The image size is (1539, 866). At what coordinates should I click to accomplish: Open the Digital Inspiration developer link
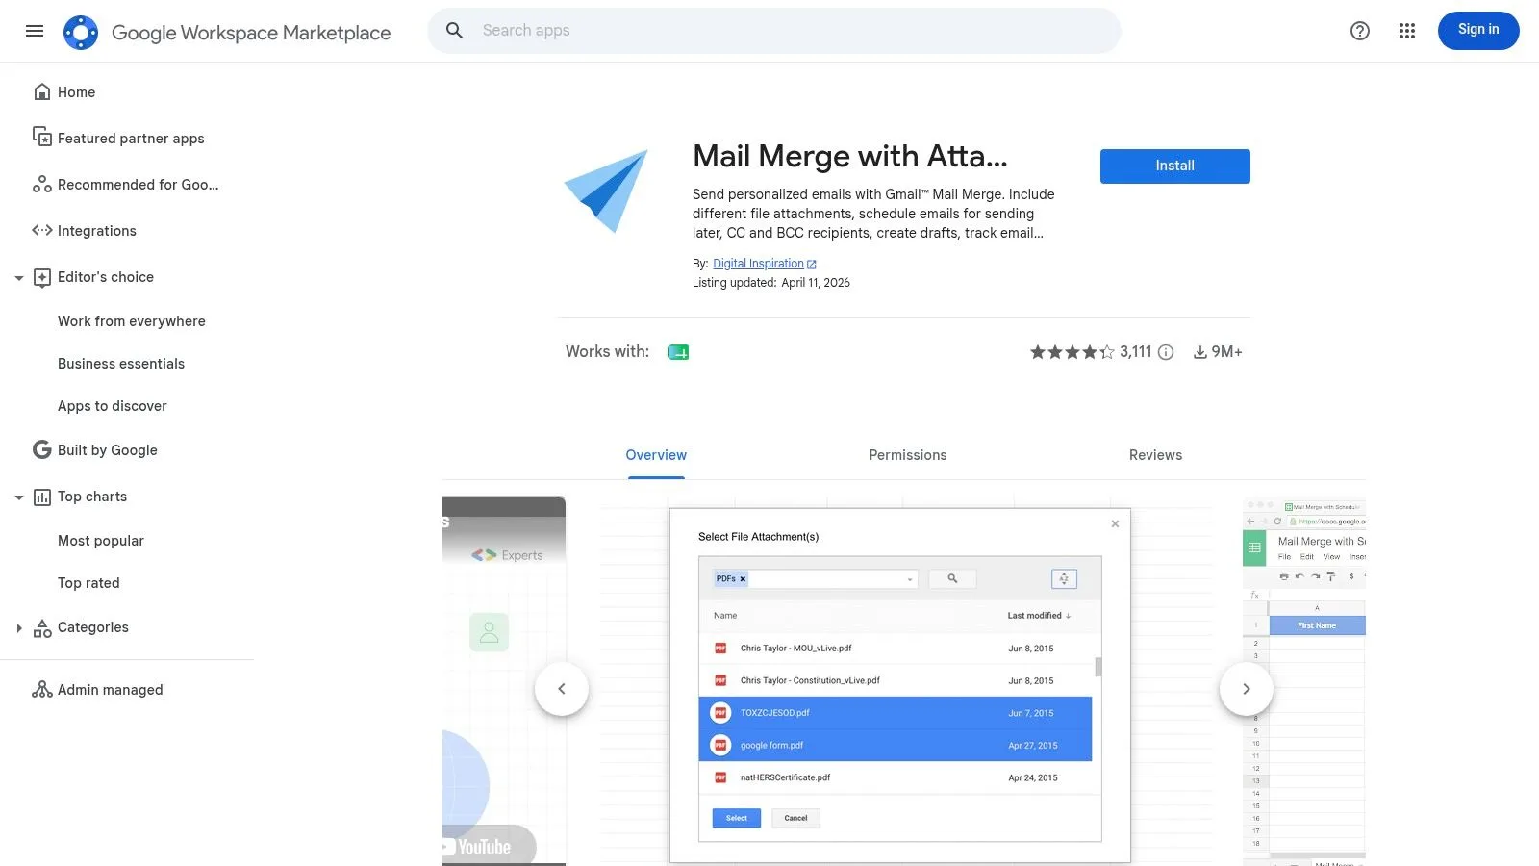[758, 264]
